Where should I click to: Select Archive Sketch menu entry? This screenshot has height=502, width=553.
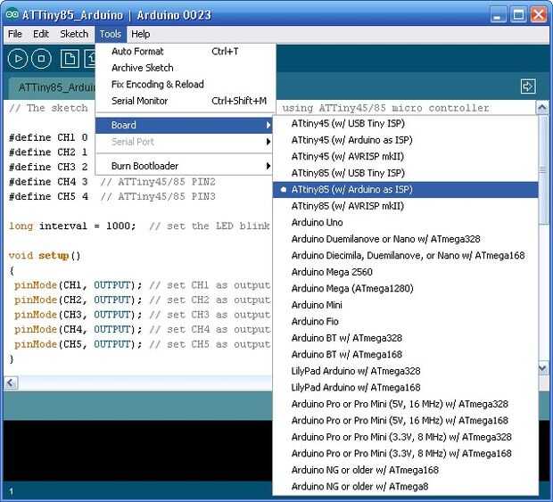coord(186,68)
